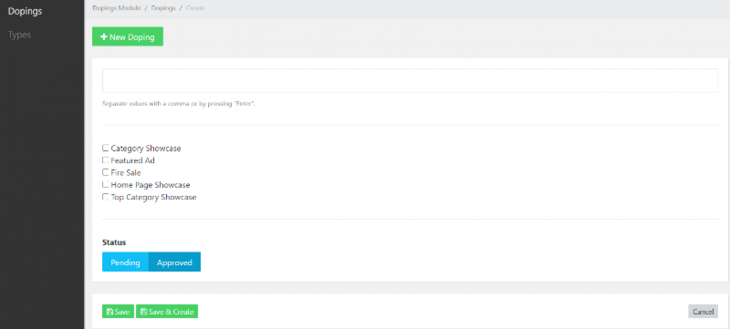
Task: Click the comma-separated values input field
Action: click(409, 81)
